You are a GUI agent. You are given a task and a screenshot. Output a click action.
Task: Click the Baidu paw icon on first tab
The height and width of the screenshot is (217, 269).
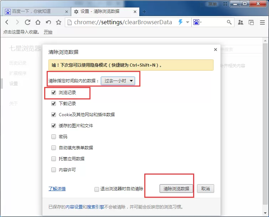click(x=8, y=12)
